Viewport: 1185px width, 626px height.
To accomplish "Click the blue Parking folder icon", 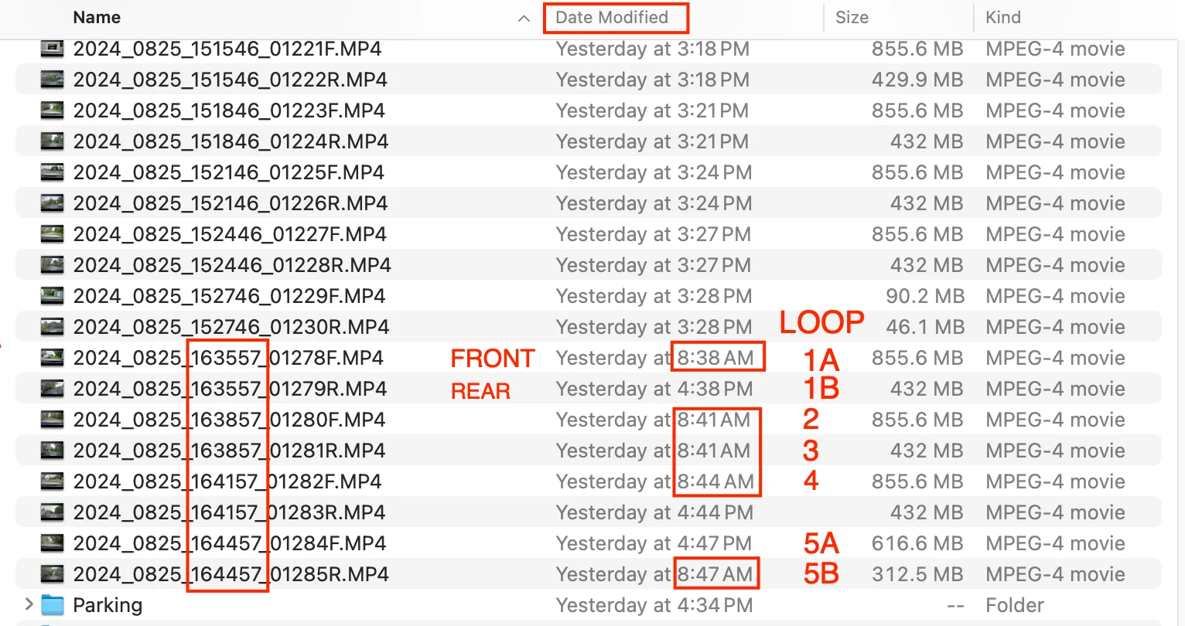I will (x=51, y=605).
